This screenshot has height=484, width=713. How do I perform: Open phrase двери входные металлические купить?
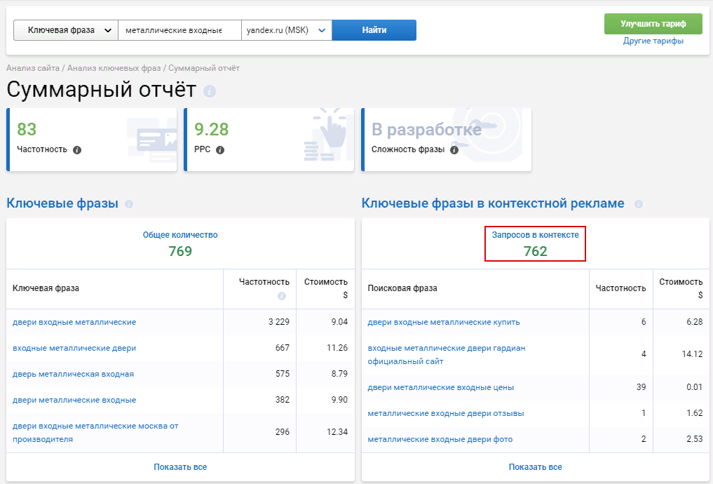pyautogui.click(x=444, y=322)
